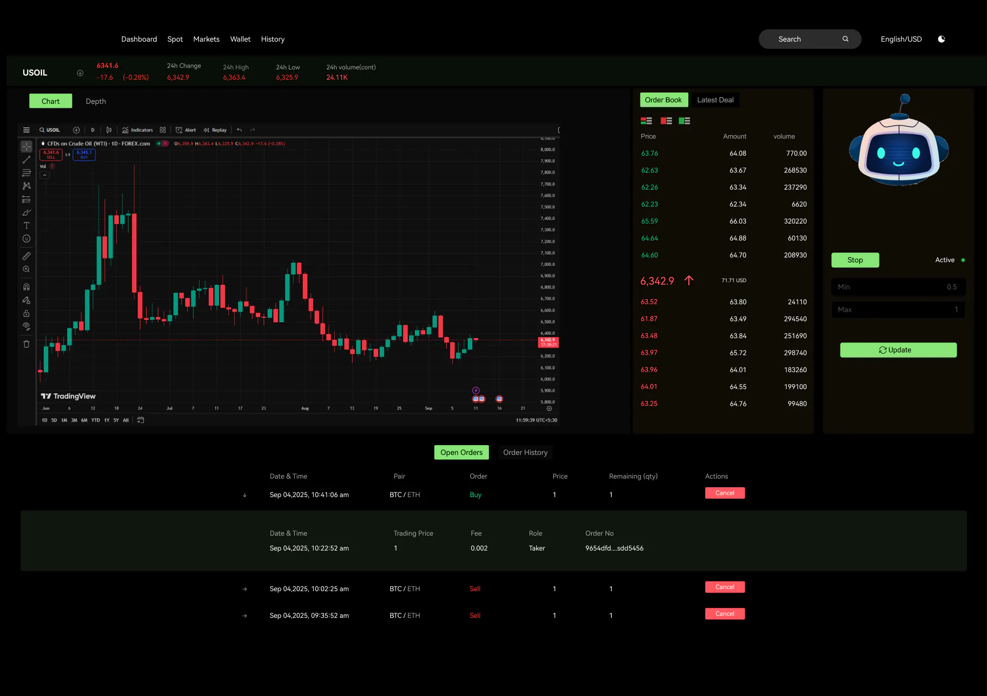987x696 pixels.
Task: Open chart interval D dropdown
Action: coord(93,130)
